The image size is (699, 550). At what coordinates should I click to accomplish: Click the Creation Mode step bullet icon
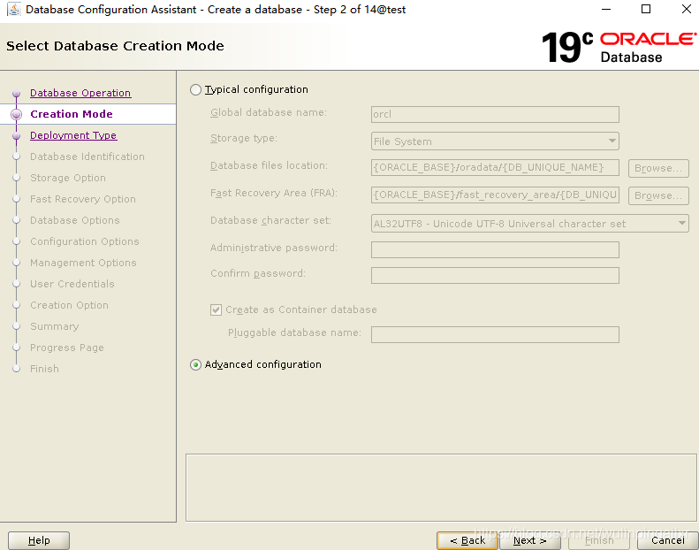[x=17, y=114]
